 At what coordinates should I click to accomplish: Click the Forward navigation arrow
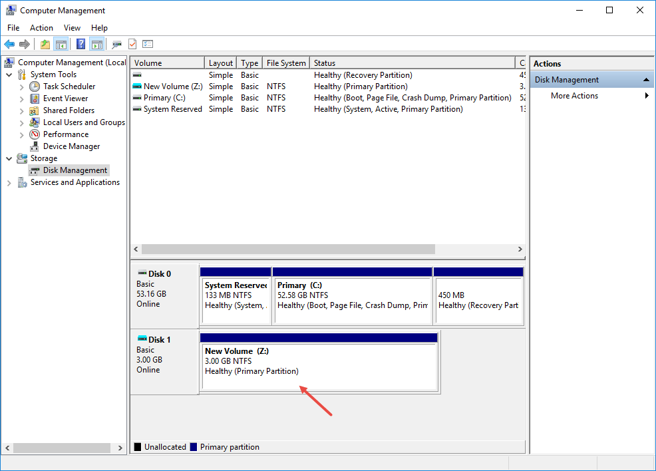click(25, 44)
